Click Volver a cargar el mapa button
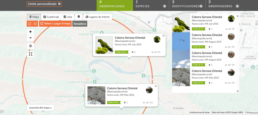This screenshot has width=258, height=115. (55, 24)
